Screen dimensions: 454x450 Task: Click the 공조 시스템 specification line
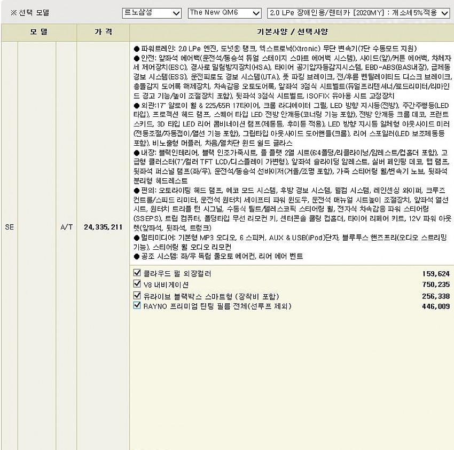click(218, 257)
